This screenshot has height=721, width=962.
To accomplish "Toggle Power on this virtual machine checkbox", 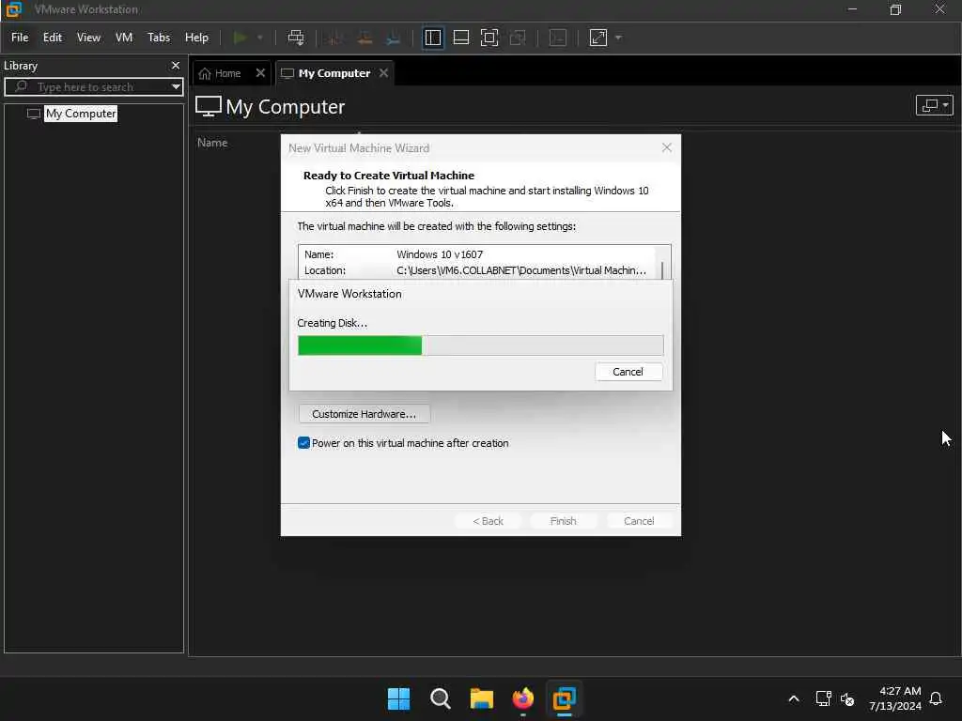I will coord(303,443).
